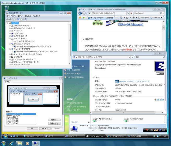Click the Refresh button in Internet Explorer
This screenshot has width=171, height=146.
pyautogui.click(x=128, y=13)
